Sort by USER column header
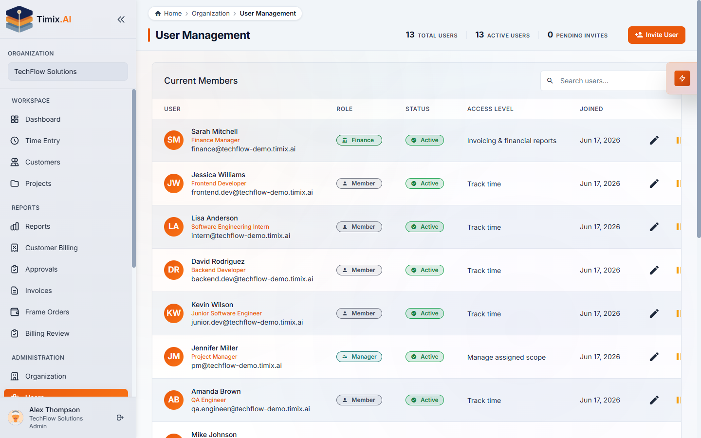The image size is (701, 438). click(172, 109)
